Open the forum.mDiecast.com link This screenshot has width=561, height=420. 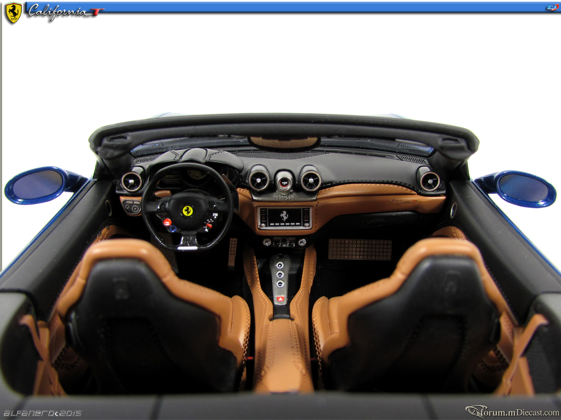(512, 412)
